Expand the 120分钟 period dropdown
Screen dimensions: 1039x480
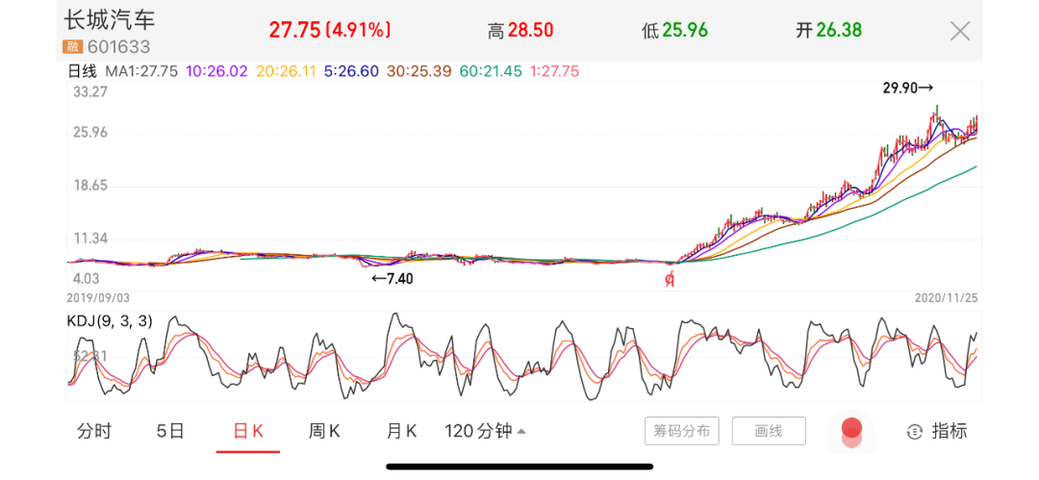tap(485, 432)
